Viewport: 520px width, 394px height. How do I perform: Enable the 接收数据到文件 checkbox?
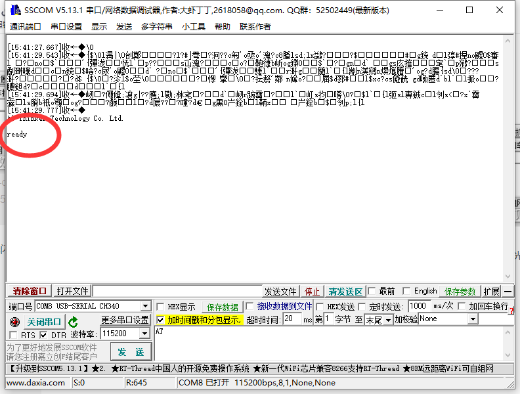(249, 306)
